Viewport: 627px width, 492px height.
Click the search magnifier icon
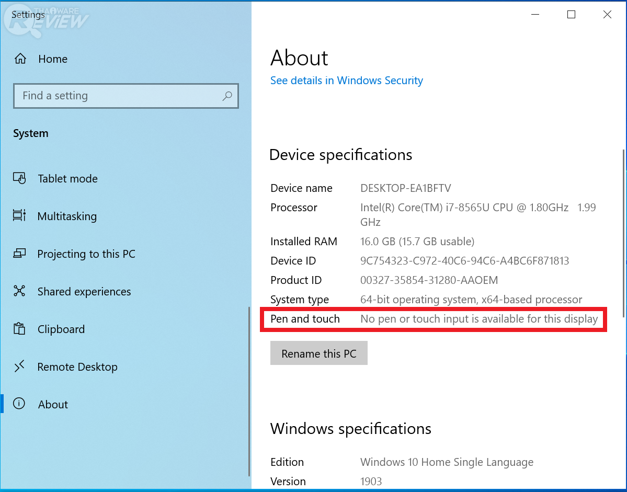coord(227,96)
